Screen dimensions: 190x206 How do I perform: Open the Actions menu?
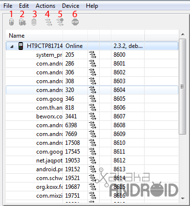45,6
